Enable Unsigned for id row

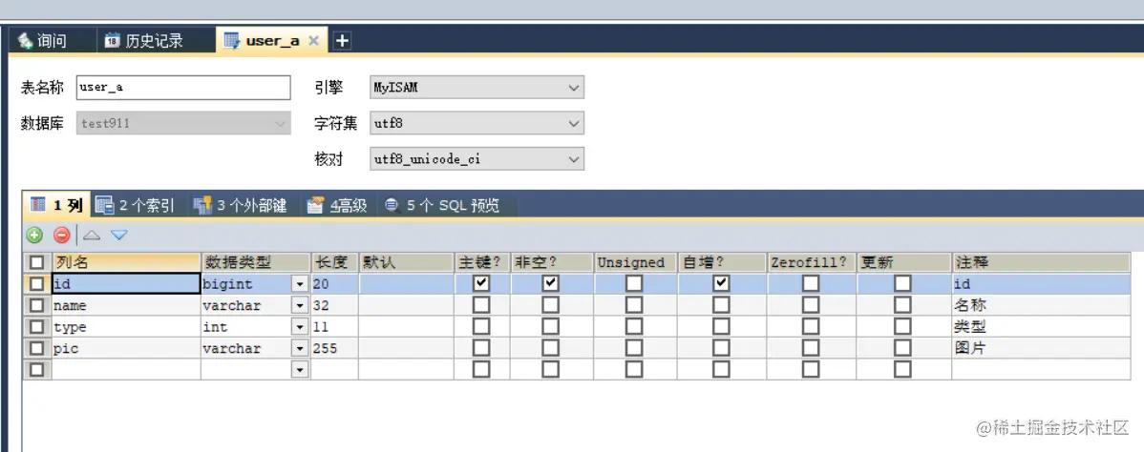[x=634, y=283]
